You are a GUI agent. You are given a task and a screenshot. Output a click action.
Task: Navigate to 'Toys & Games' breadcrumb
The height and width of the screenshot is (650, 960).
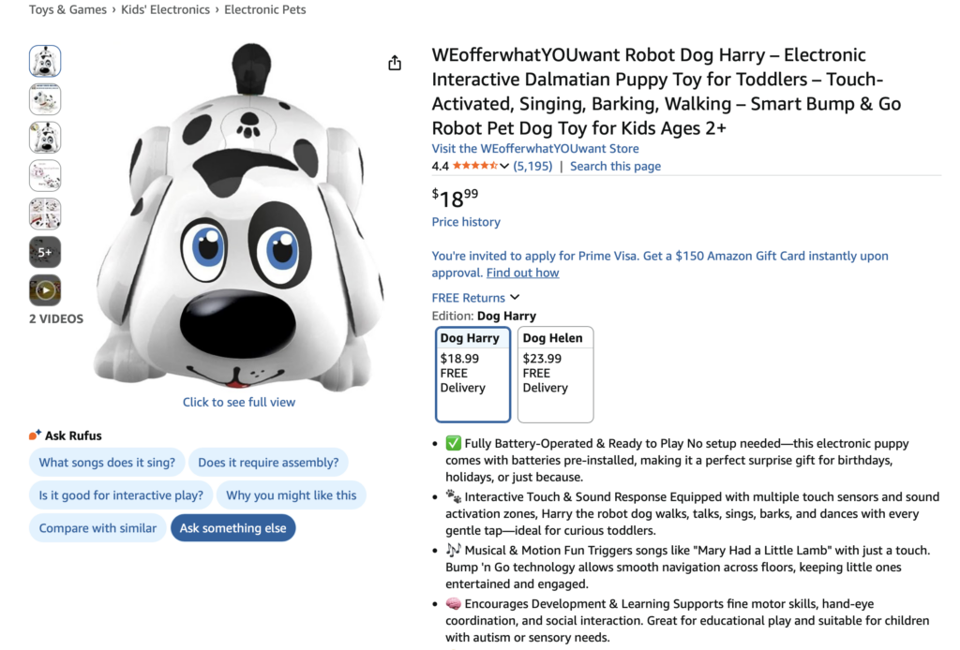point(67,9)
